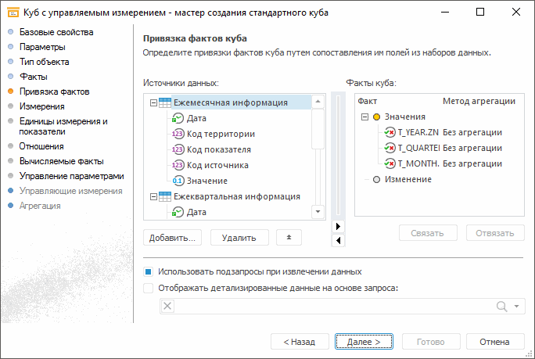The image size is (535, 359).
Task: Open the query combo box dropdown arrow
Action: (x=516, y=306)
